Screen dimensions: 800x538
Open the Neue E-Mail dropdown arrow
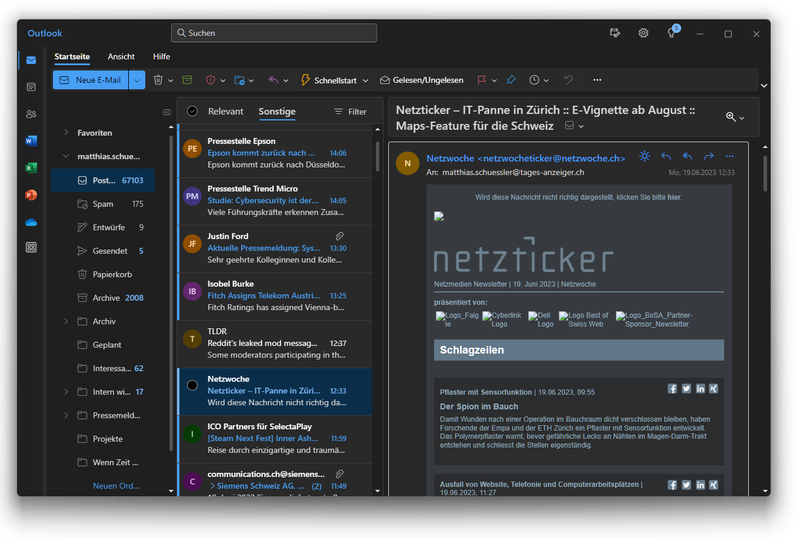(136, 80)
